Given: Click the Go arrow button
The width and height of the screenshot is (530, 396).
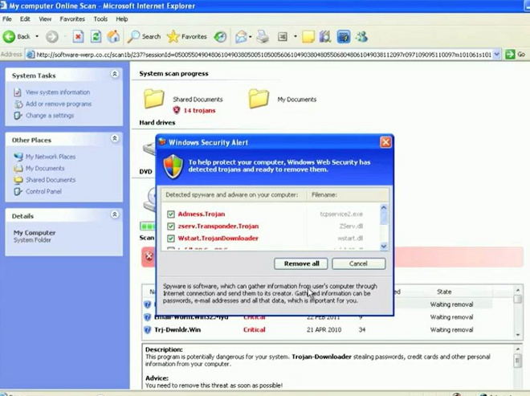Looking at the screenshot, I should (510, 54).
